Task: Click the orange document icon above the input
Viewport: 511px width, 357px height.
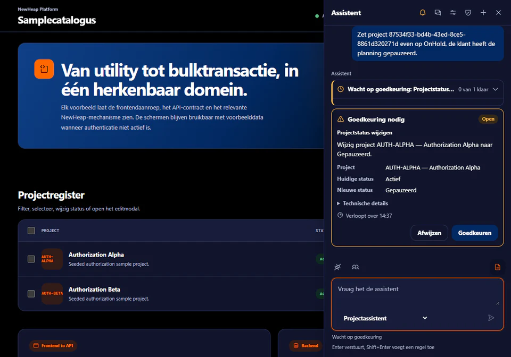Action: click(x=497, y=267)
